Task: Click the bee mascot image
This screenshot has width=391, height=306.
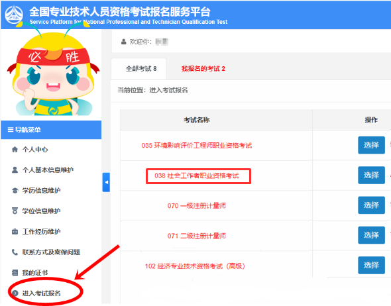Action: (54, 70)
